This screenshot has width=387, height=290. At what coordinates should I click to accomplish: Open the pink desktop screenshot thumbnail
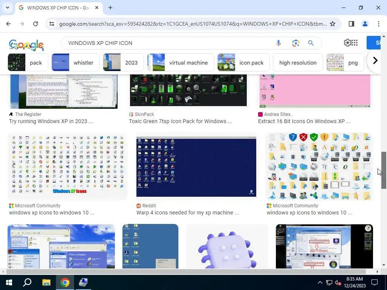[x=315, y=91]
